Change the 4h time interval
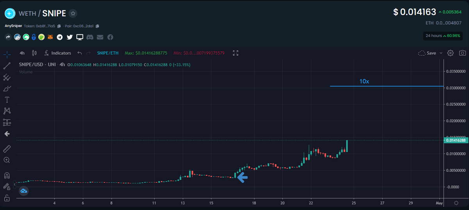The width and height of the screenshot is (469, 210). tap(22, 53)
